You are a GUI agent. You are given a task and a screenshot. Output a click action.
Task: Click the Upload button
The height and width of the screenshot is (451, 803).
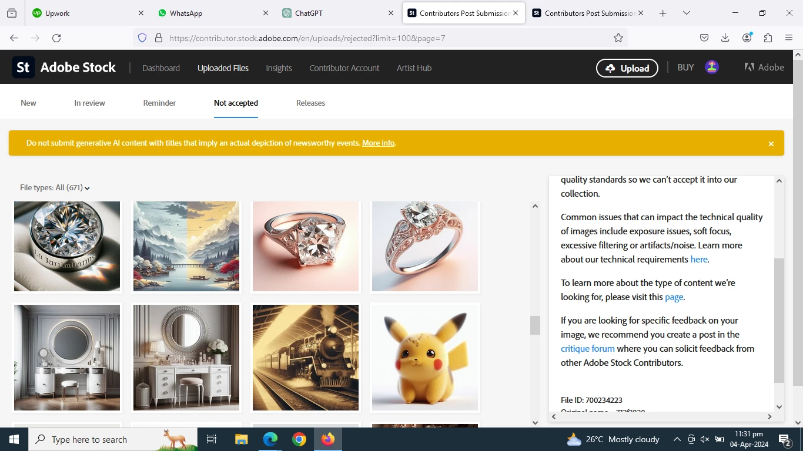(627, 68)
